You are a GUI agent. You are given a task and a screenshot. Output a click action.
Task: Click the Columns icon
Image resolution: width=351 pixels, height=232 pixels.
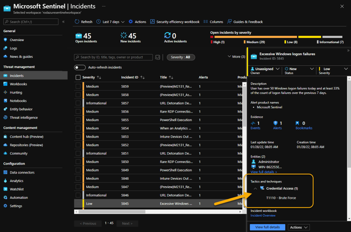pos(206,22)
